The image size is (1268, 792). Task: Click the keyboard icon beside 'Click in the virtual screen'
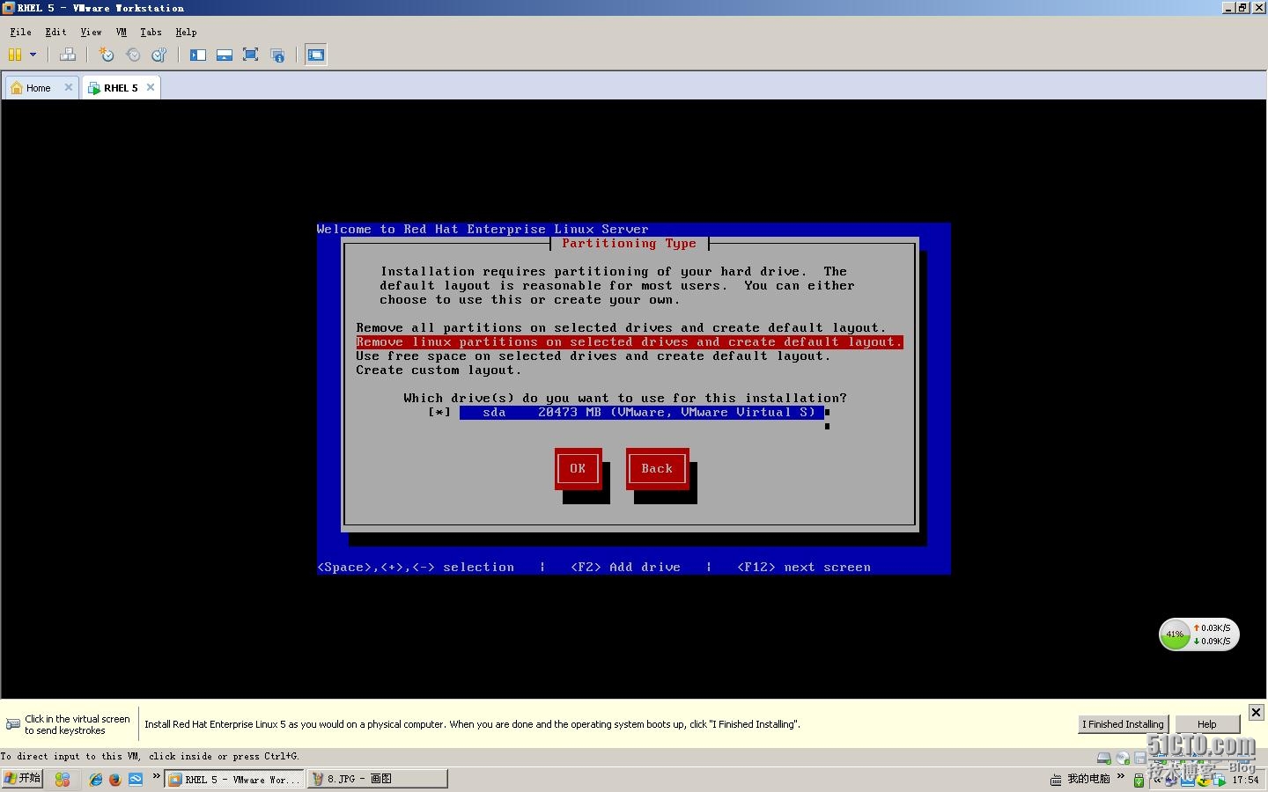coord(13,724)
